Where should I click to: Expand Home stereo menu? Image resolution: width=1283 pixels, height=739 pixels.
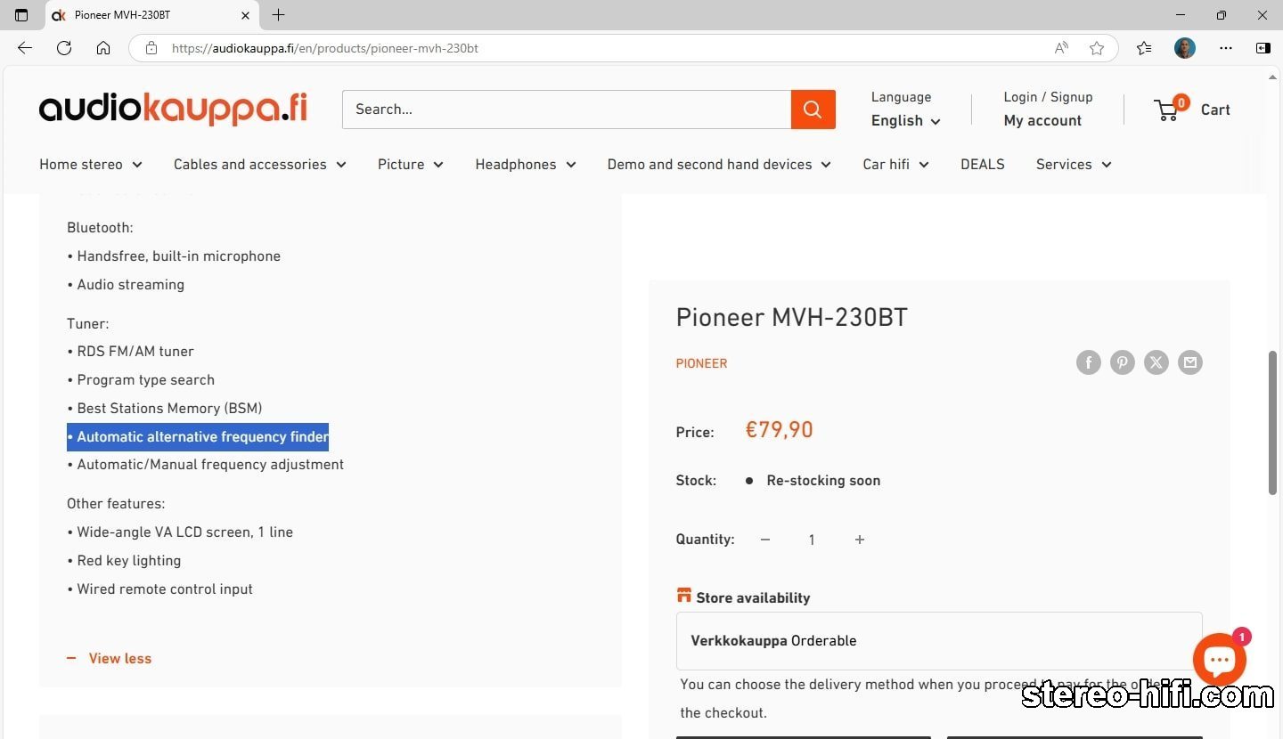click(x=91, y=165)
